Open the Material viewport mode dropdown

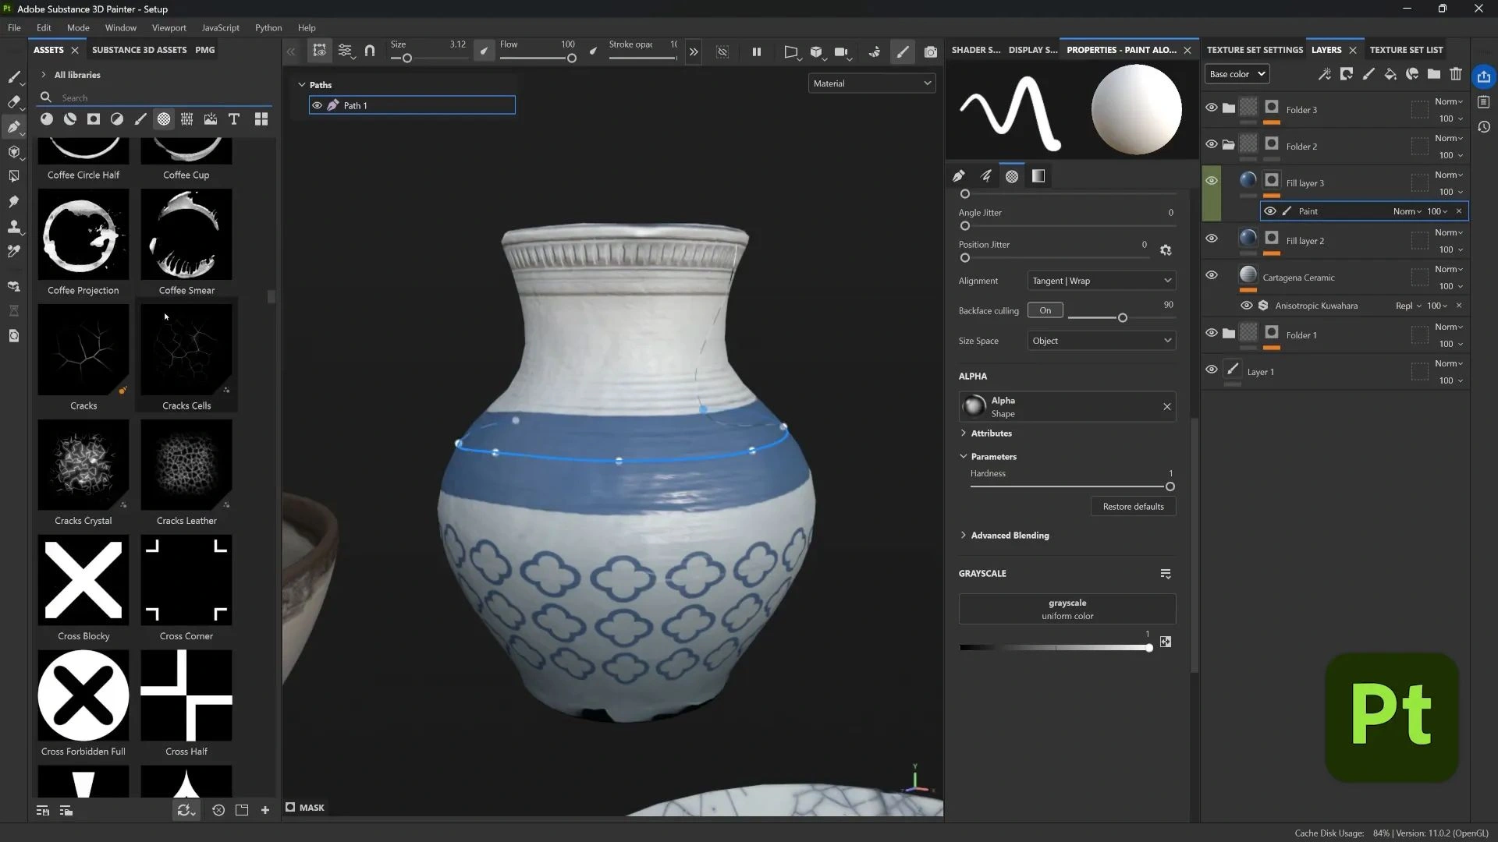(x=871, y=83)
